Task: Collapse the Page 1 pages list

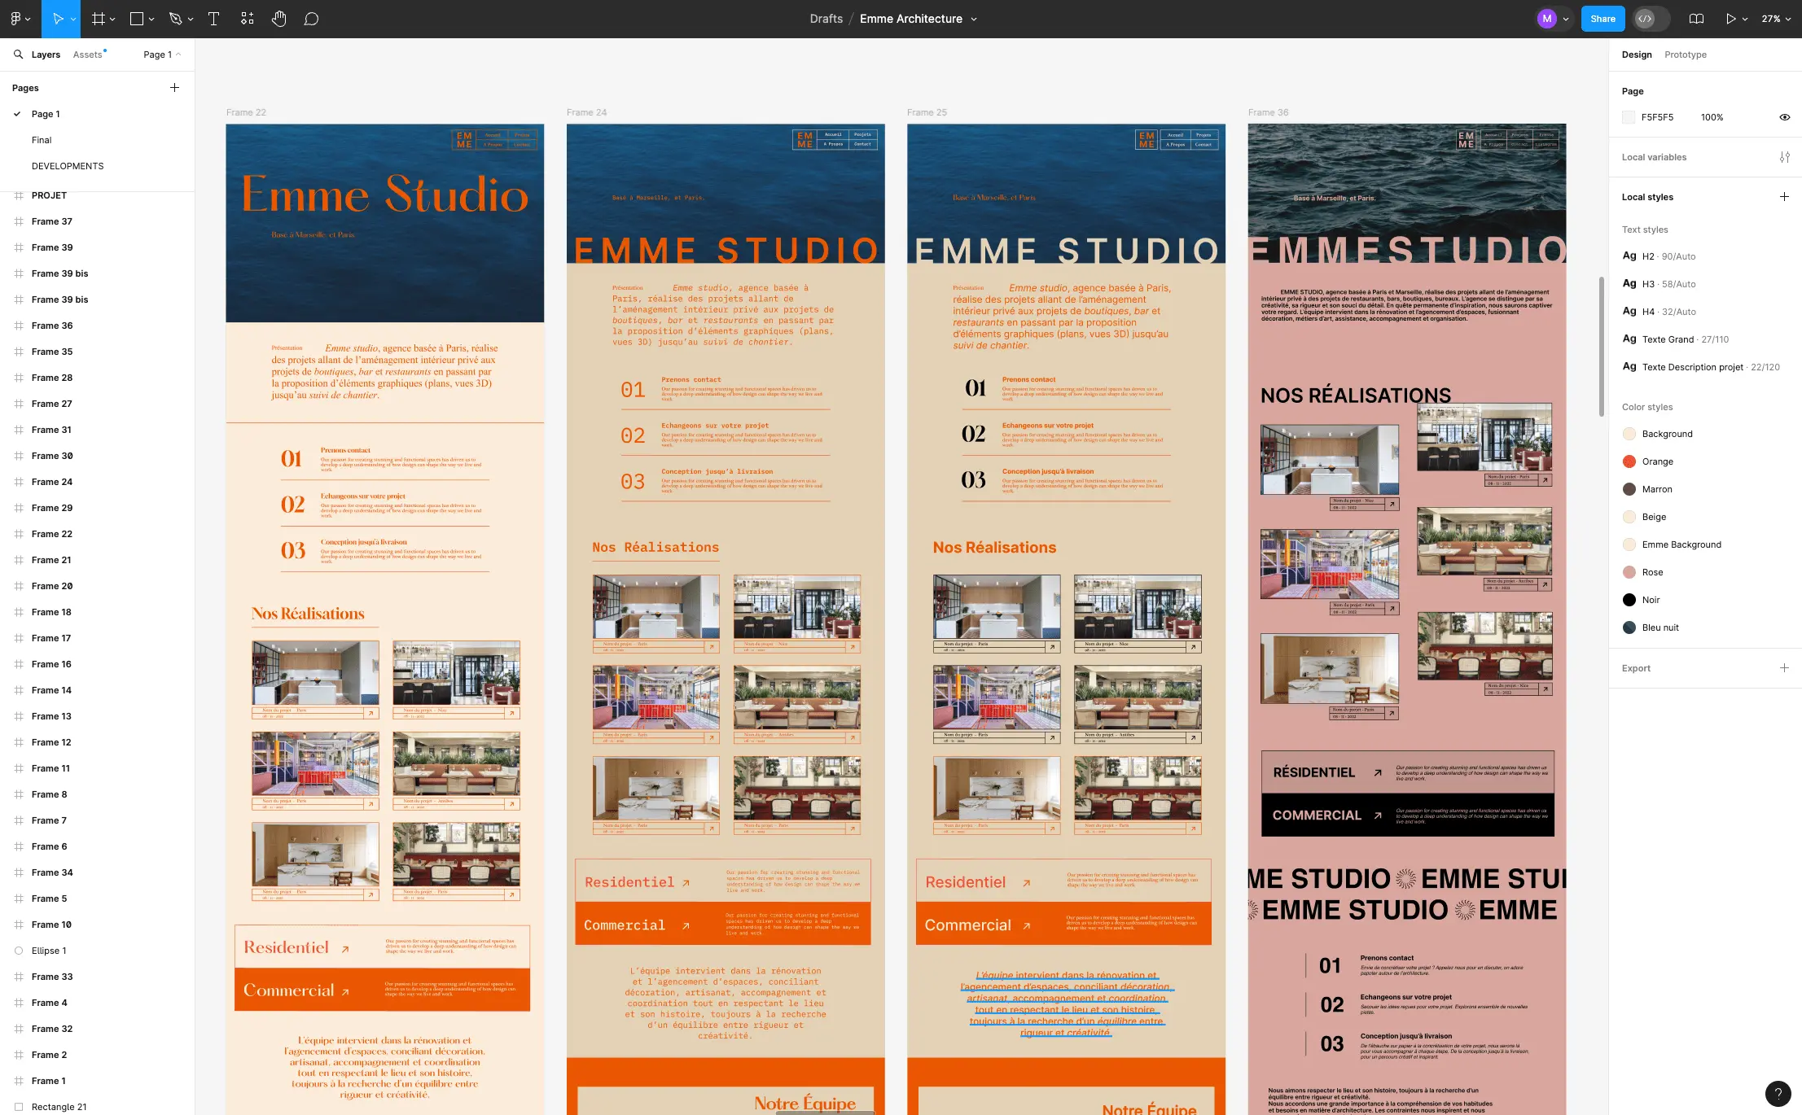Action: [x=162, y=55]
